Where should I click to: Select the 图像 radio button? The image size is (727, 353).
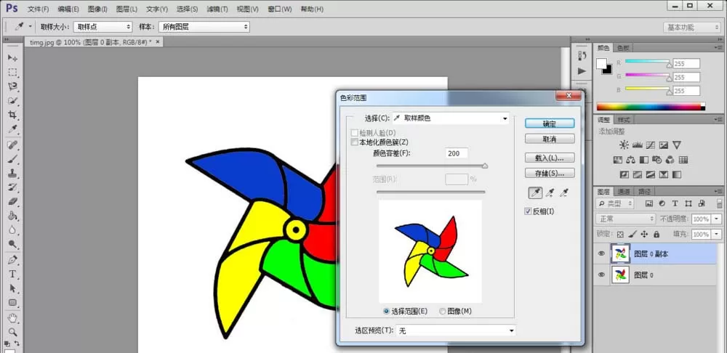coord(442,312)
